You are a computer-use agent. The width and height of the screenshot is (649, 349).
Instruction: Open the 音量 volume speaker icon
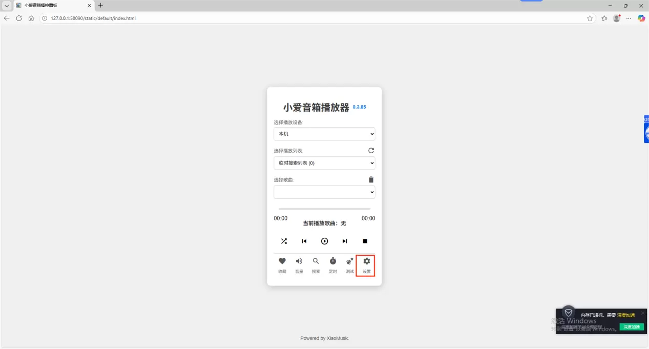299,261
